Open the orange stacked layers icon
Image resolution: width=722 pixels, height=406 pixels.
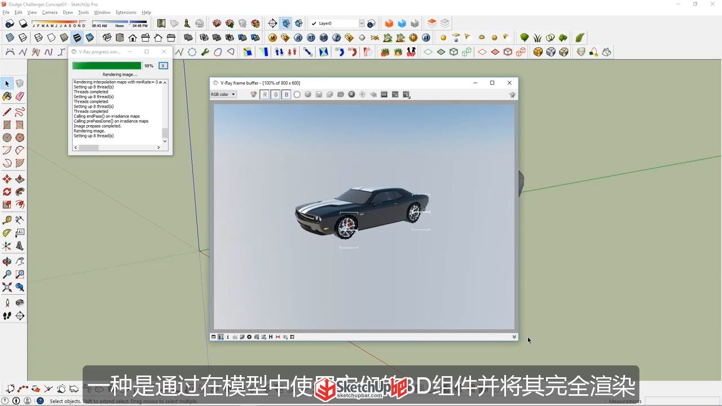pyautogui.click(x=432, y=24)
